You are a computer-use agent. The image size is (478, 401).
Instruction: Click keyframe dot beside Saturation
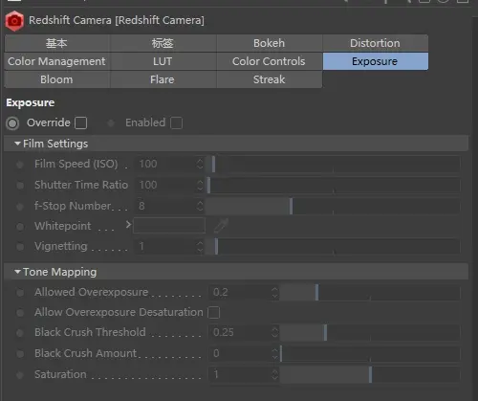pos(20,375)
